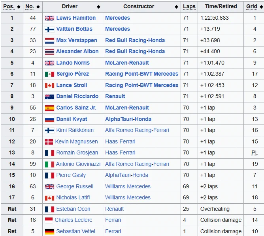The image size is (264, 236).
Task: Click the Australian flag beside Daniel Ricciardo
Action: [x=49, y=97]
